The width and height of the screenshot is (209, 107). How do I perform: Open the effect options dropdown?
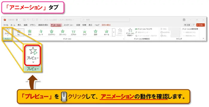point(120,32)
